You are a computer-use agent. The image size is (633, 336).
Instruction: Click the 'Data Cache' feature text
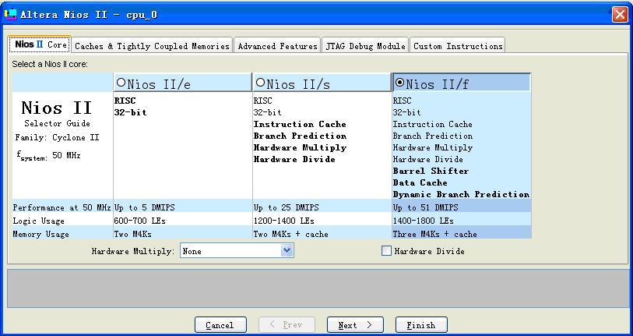[420, 182]
